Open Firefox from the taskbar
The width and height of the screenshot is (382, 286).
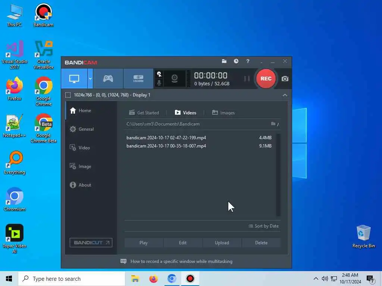click(x=153, y=279)
